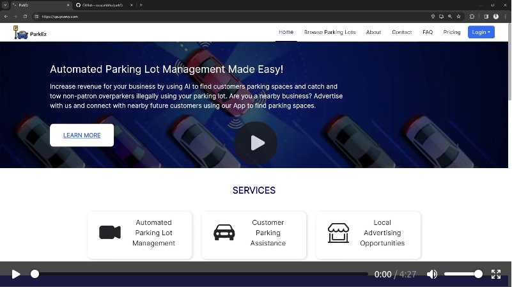This screenshot has width=512, height=287.
Task: Bookmark this page with the star icon
Action: click(x=458, y=16)
